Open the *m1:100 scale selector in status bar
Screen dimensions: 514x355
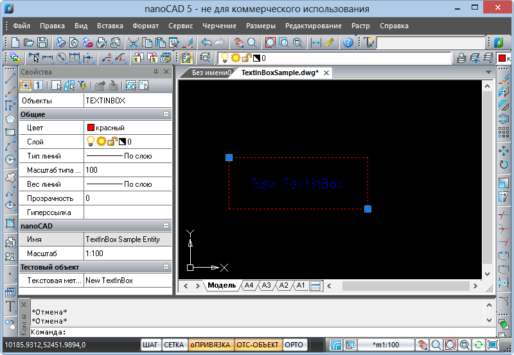(x=386, y=345)
